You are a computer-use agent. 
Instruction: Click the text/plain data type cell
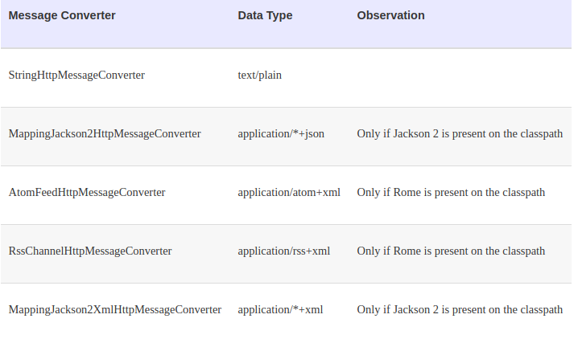260,76
